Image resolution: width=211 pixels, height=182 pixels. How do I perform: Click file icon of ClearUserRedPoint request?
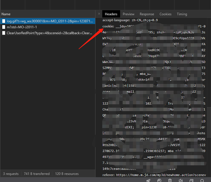click(4, 33)
